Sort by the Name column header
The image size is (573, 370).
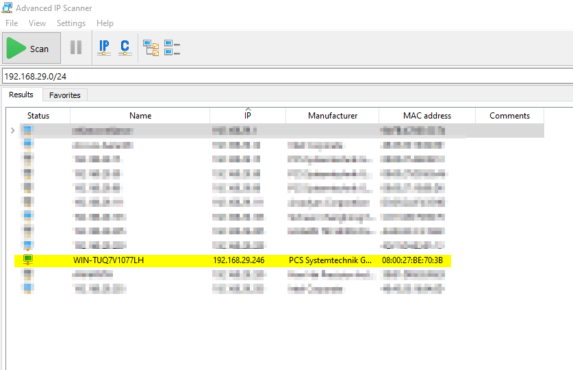coord(140,116)
